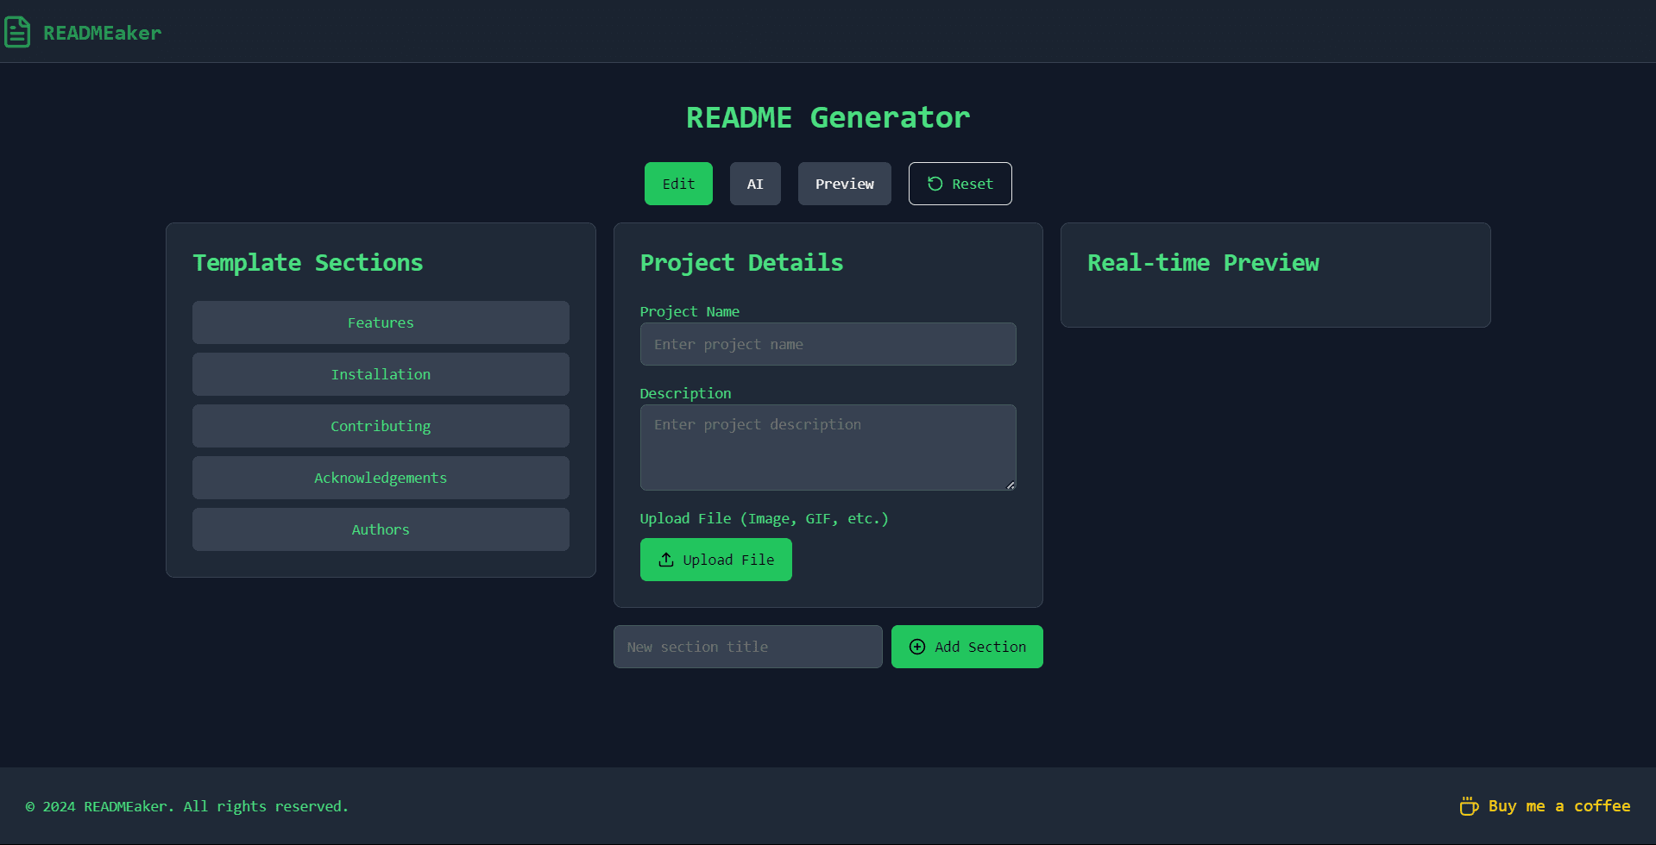Focus the Project Name input field

click(828, 344)
